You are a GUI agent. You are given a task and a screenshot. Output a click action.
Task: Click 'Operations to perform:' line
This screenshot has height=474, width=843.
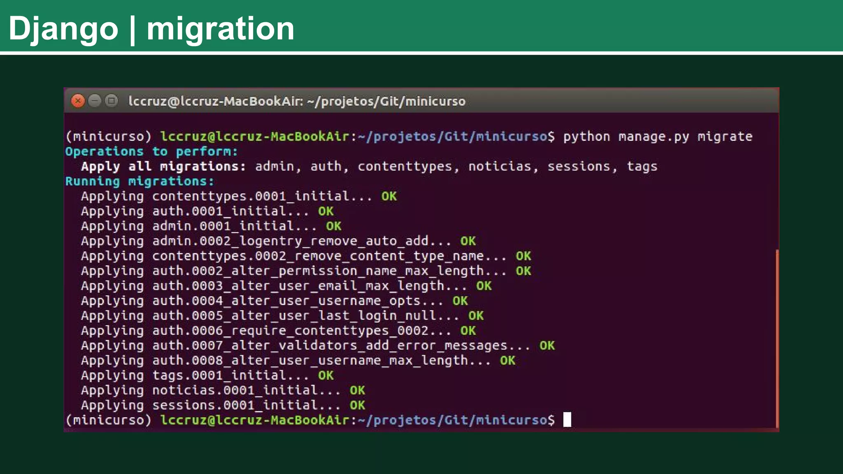click(x=151, y=151)
